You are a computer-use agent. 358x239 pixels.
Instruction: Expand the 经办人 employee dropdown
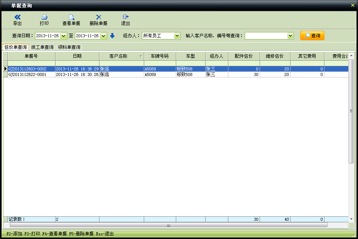point(177,36)
